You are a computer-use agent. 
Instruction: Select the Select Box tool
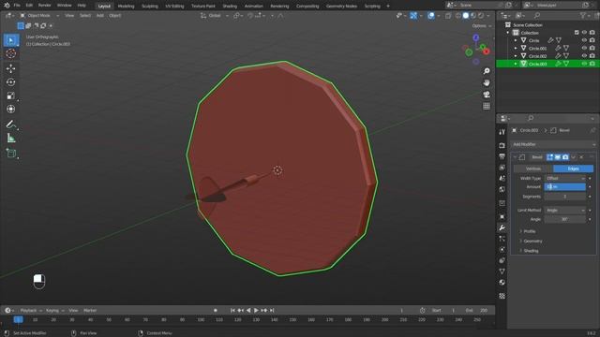pos(11,40)
